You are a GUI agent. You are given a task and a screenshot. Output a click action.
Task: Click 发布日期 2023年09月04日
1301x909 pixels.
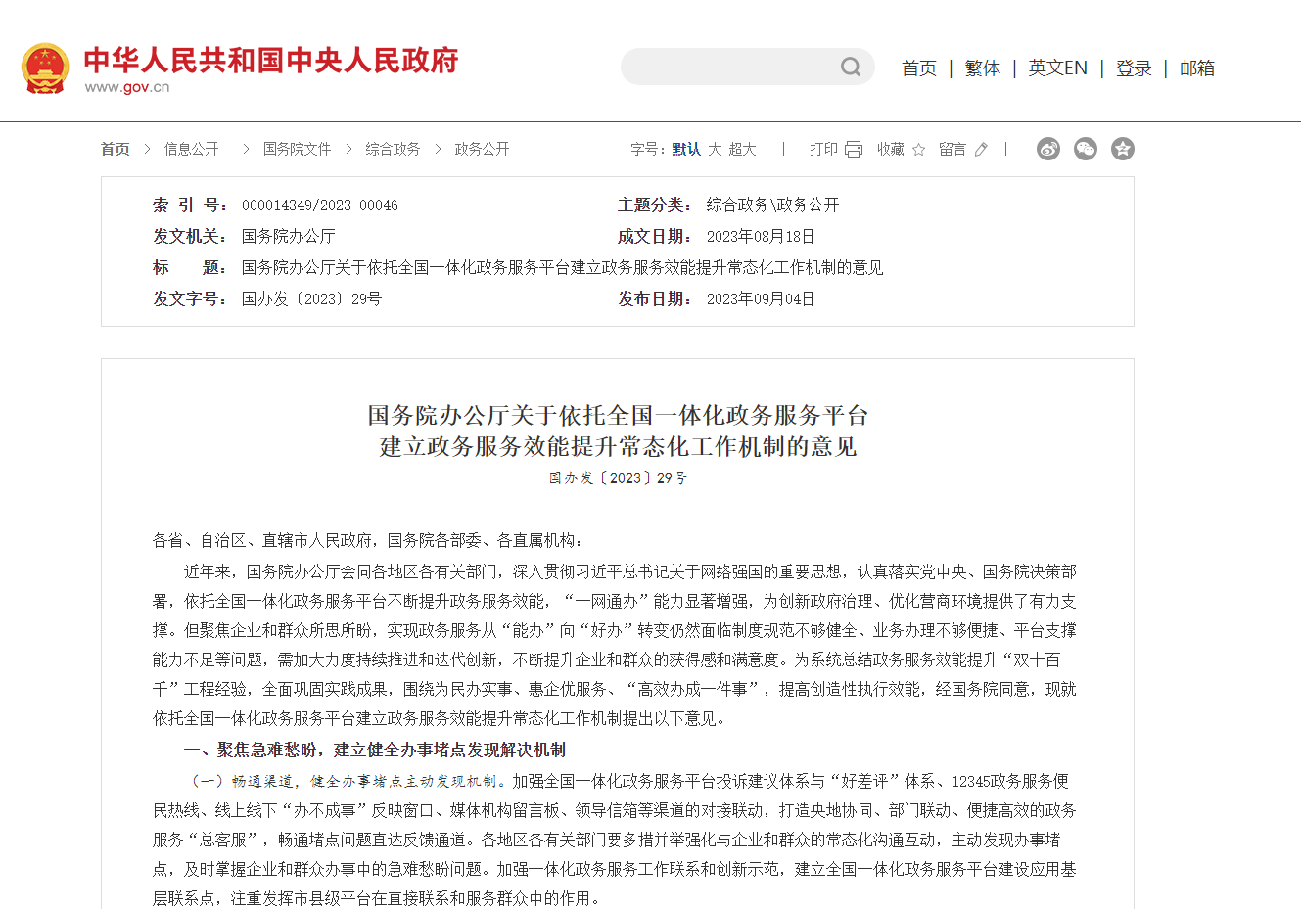tap(761, 299)
